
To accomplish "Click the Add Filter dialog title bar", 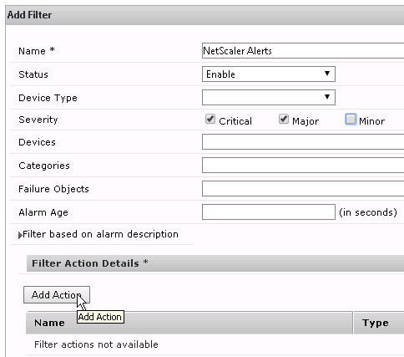I will click(x=205, y=15).
